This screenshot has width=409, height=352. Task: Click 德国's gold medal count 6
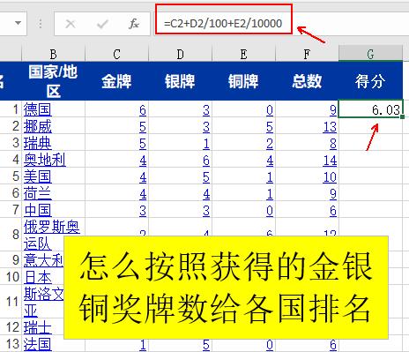coord(143,110)
